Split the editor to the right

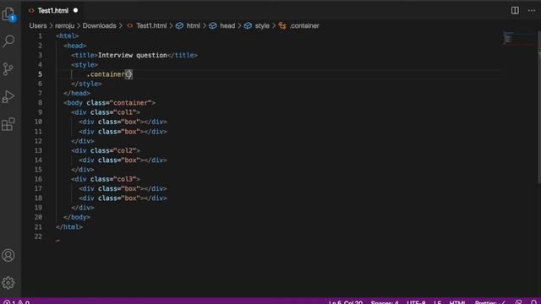tap(515, 10)
